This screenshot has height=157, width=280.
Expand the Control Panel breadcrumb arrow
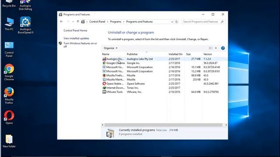click(x=108, y=22)
